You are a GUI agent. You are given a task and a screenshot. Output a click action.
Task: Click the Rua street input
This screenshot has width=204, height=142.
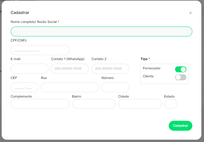(70, 87)
